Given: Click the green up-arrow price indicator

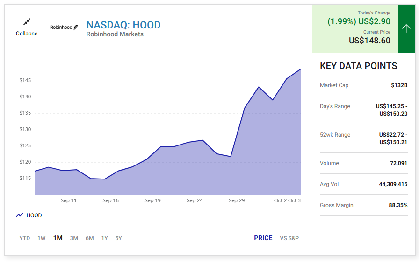Looking at the screenshot, I should click(x=406, y=28).
